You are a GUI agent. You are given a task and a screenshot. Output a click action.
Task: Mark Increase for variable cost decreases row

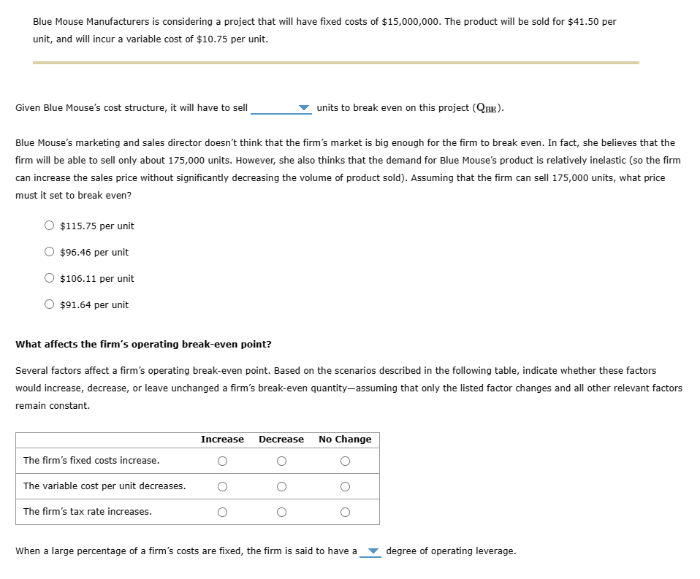221,486
